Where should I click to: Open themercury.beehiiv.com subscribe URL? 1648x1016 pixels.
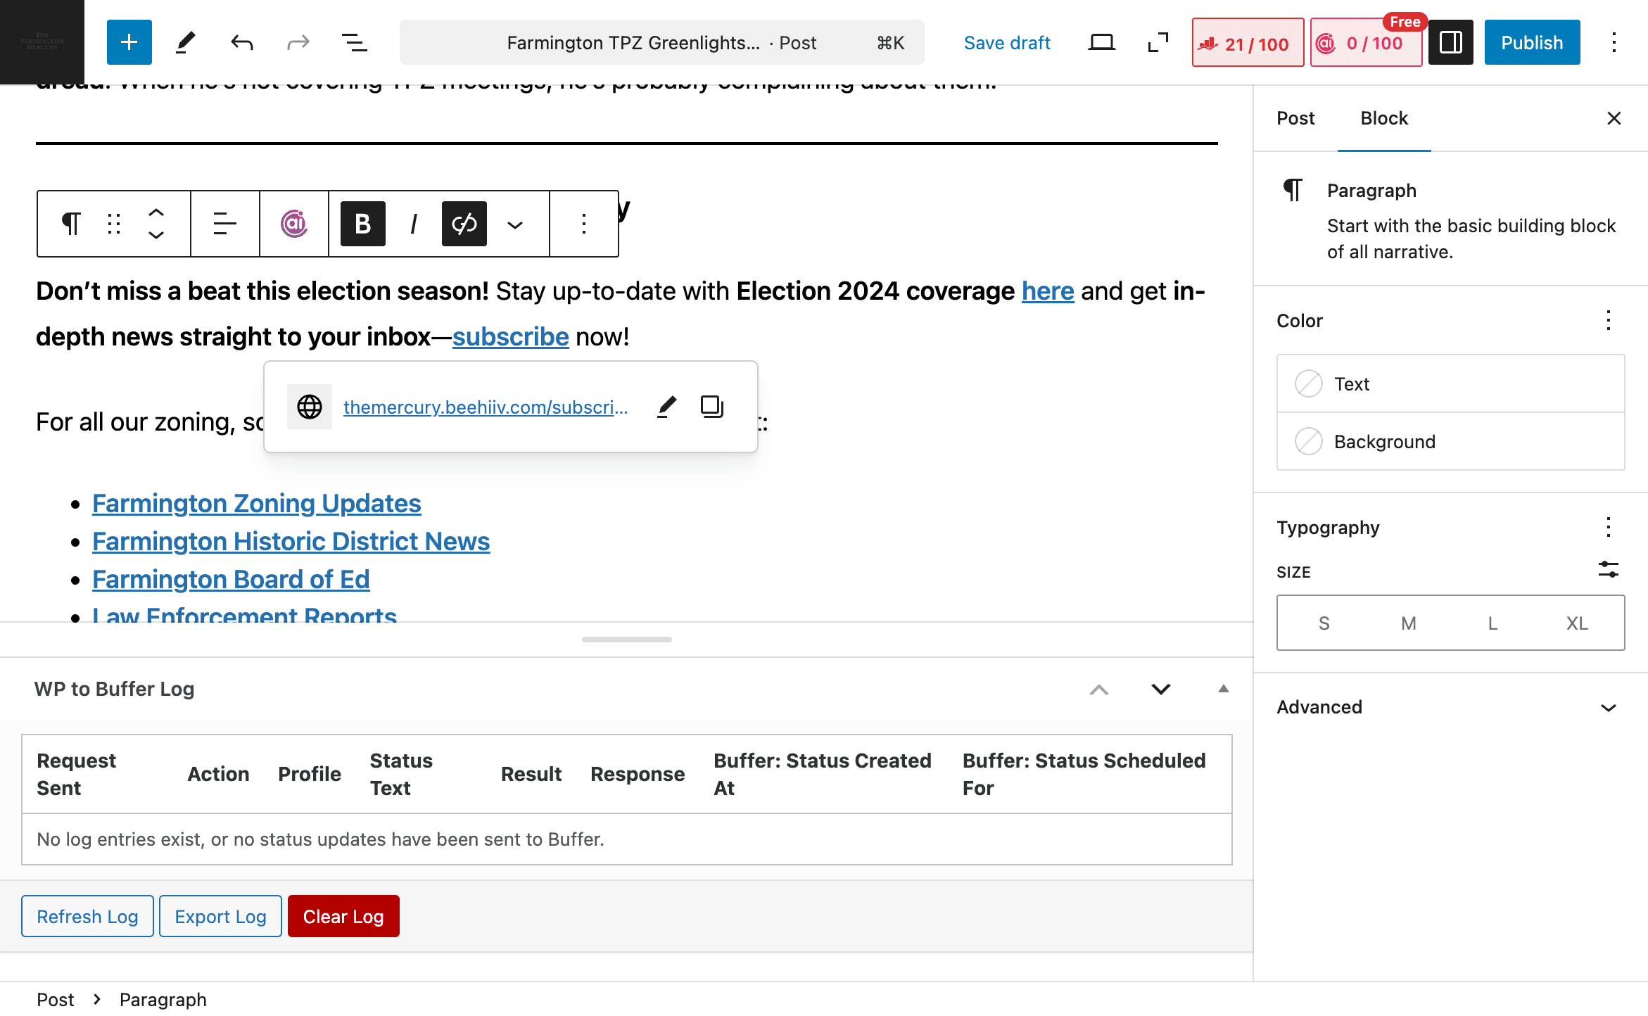(486, 407)
